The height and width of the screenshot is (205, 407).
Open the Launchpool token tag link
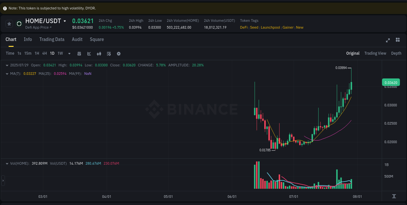point(270,27)
